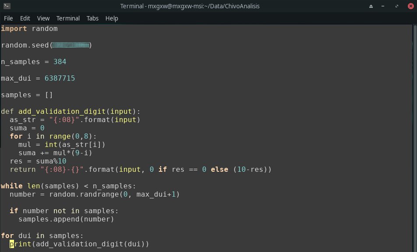Screen dimensions: 417x252
Task: Click the minimize window icon
Action: (x=383, y=6)
